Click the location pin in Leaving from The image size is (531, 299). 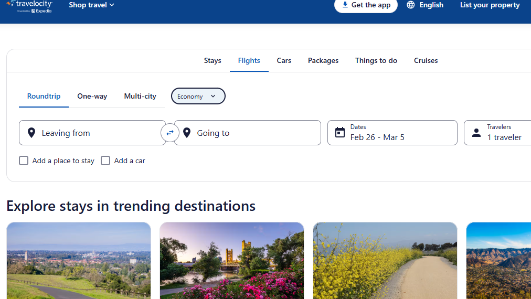tap(31, 133)
